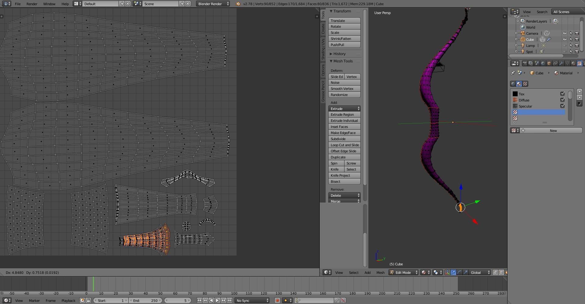The height and width of the screenshot is (304, 585).
Task: Click the Knife Project button
Action: point(344,175)
